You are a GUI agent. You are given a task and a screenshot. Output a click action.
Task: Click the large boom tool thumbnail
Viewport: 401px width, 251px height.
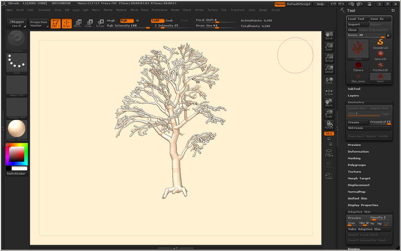coord(358,50)
